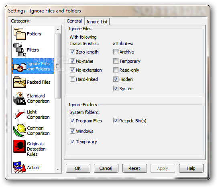Toggle the Program Files folder checkbox
The width and height of the screenshot is (218, 188).
click(x=72, y=121)
